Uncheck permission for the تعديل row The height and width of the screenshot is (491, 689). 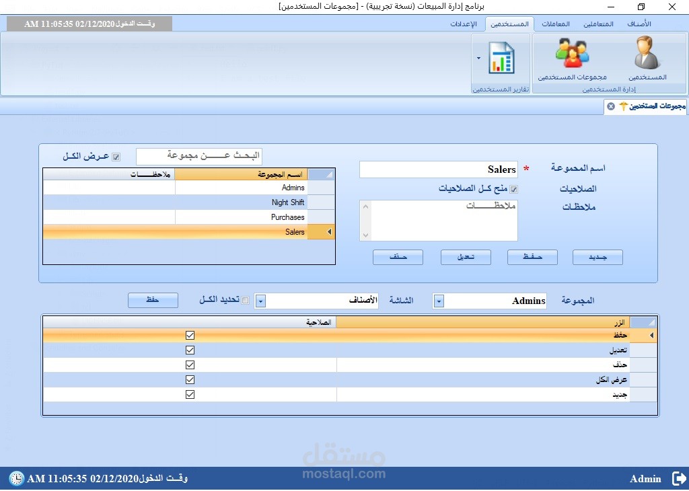tap(190, 350)
